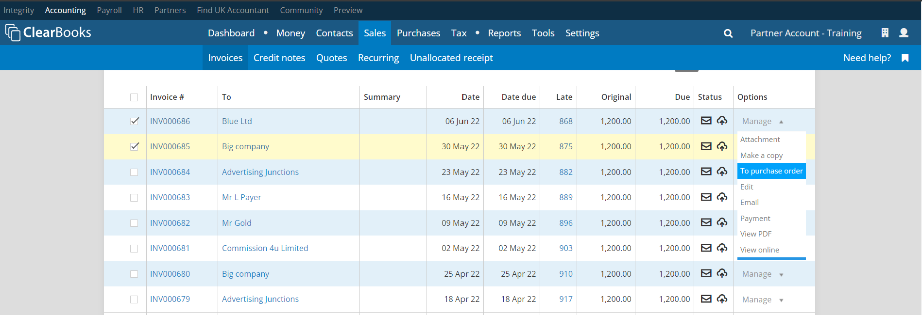This screenshot has height=315, width=922.
Task: Click the ClearBooks logo
Action: (48, 32)
